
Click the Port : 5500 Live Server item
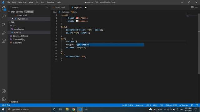(x=171, y=105)
